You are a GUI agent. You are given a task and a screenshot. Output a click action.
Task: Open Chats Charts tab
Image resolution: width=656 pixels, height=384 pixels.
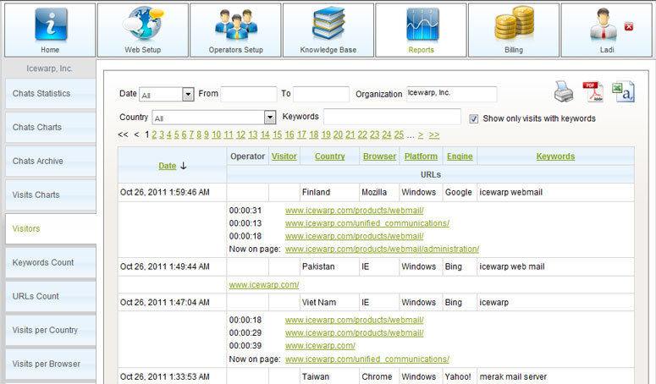coord(51,128)
